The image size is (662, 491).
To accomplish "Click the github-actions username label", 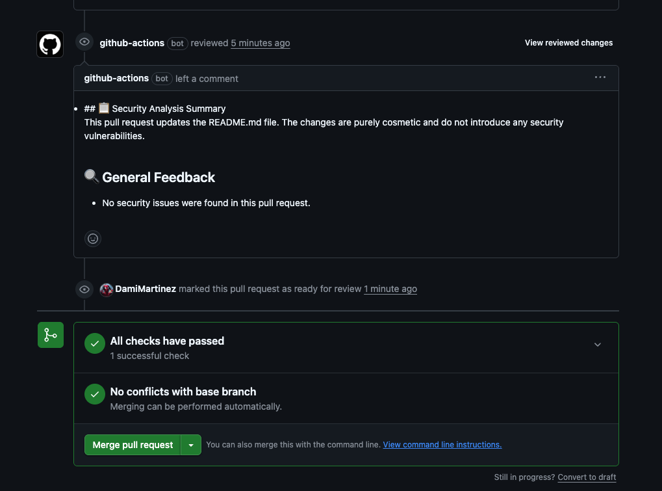I will [x=131, y=43].
